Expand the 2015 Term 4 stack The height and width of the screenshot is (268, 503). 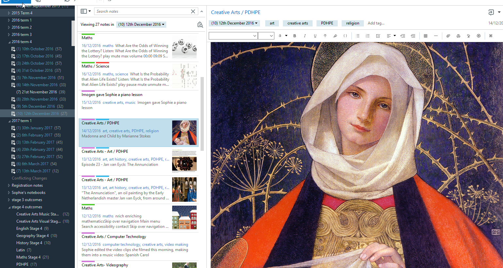click(x=9, y=13)
